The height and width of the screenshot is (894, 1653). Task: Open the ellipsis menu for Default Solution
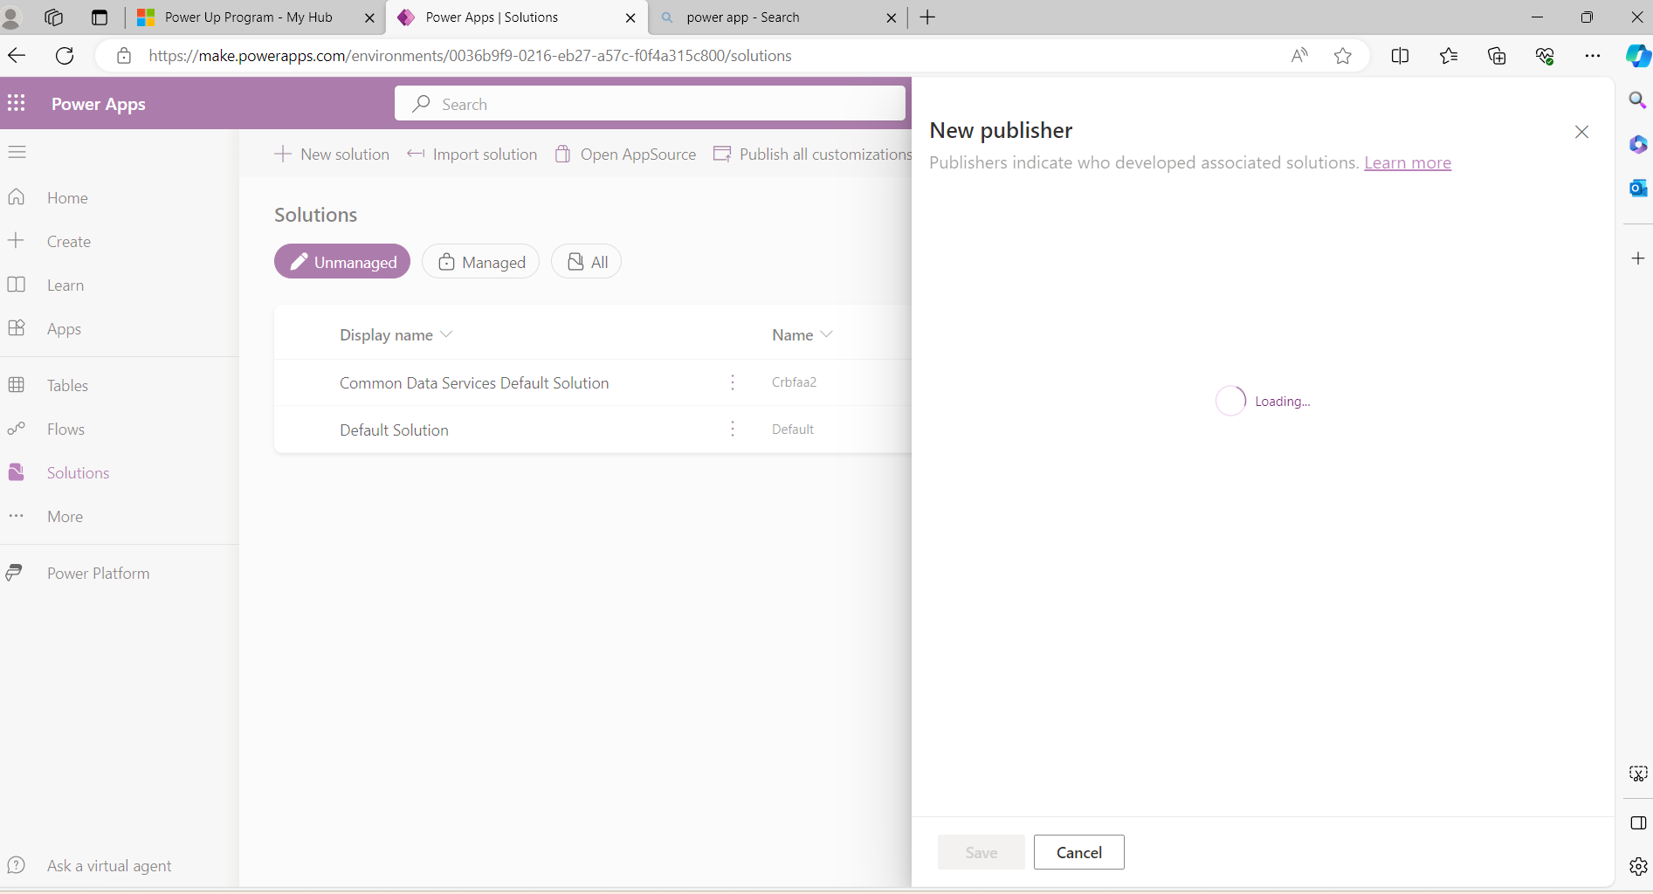732,429
